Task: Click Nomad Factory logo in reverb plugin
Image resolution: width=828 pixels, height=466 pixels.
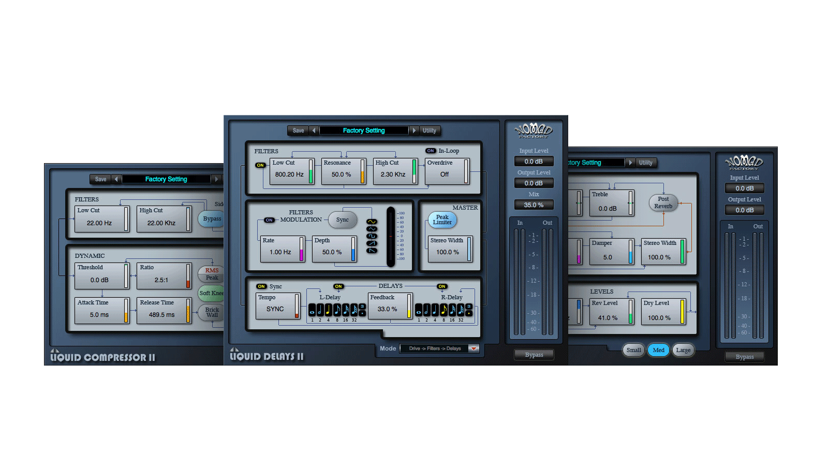Action: click(744, 163)
